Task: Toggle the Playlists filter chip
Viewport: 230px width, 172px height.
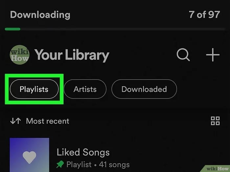Action: tap(34, 89)
